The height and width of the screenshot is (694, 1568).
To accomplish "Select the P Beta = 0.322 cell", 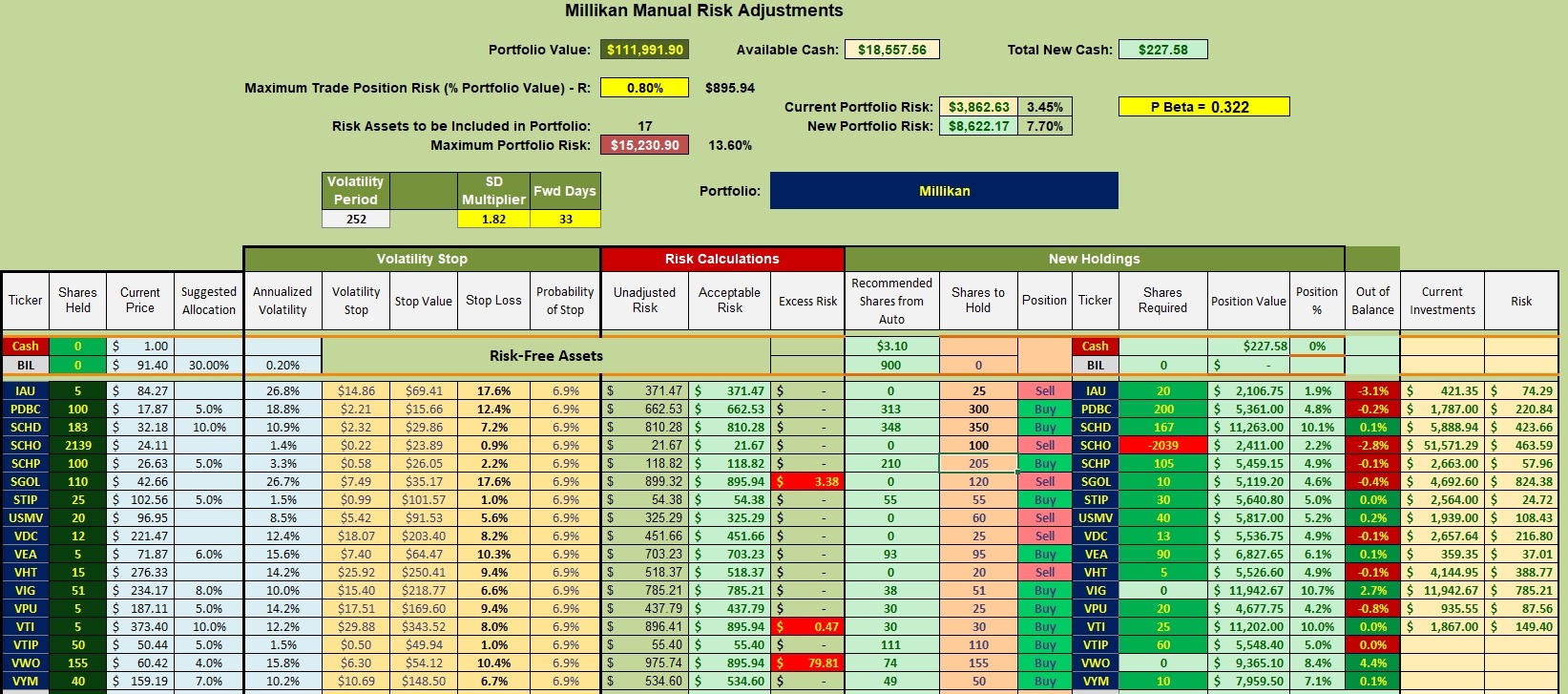I will [x=1203, y=107].
